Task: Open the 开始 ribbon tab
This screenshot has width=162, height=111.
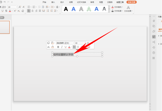Action: click(x=44, y=2)
